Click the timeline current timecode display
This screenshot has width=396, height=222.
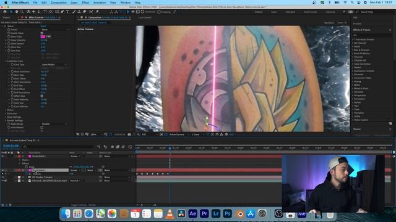pos(11,146)
